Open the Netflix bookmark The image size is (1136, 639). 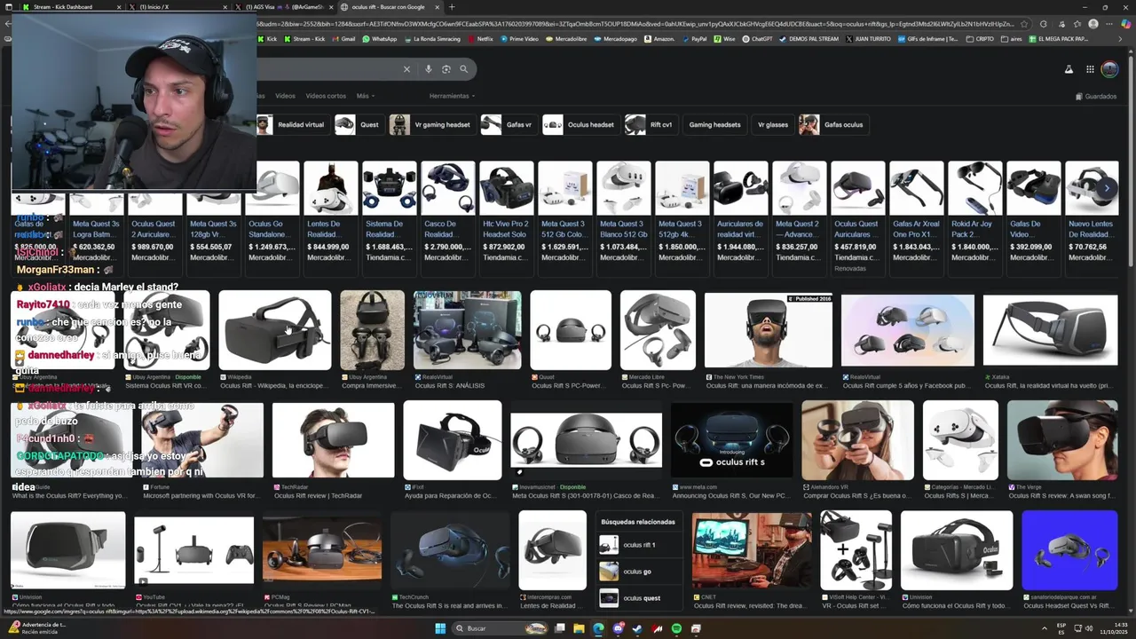click(x=480, y=39)
